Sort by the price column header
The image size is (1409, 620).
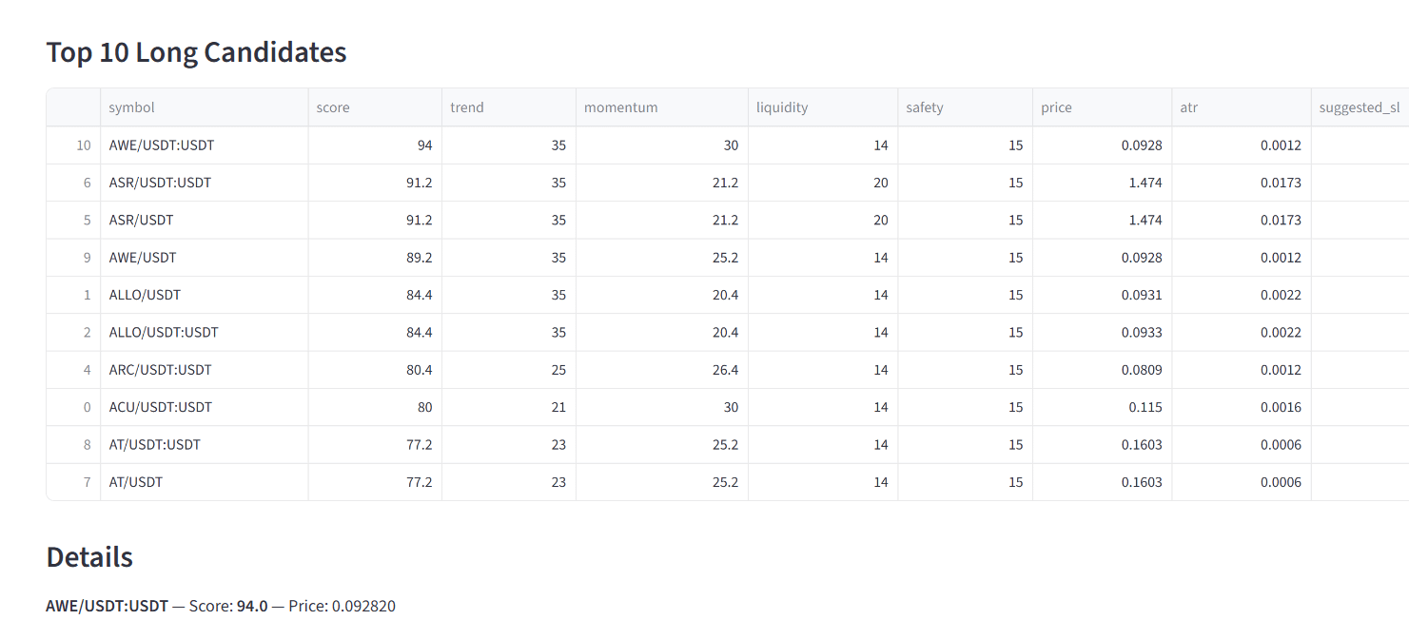pos(1056,107)
